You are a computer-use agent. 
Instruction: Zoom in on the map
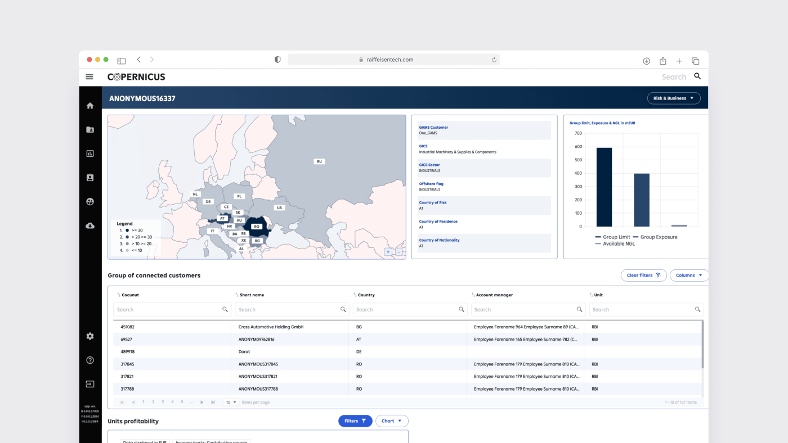point(388,252)
